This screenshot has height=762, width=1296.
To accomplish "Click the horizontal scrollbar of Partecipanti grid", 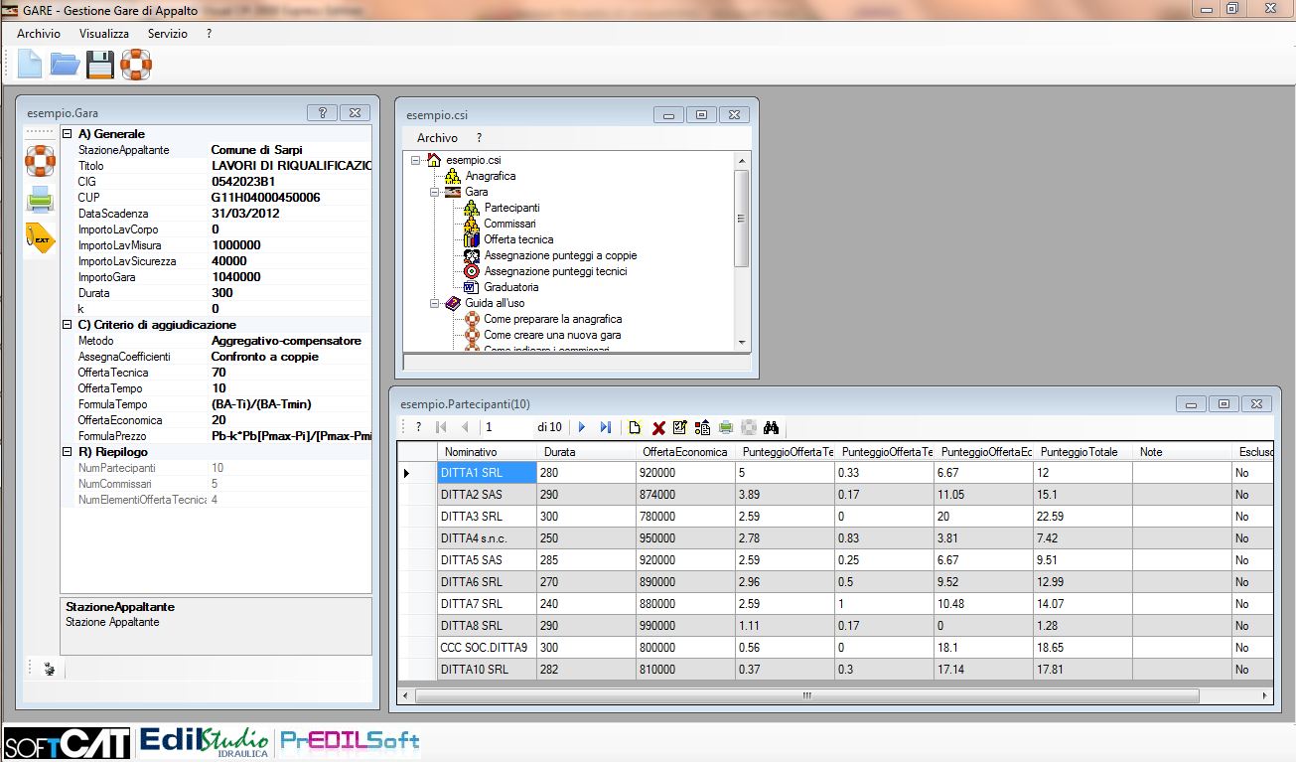I will [x=806, y=695].
